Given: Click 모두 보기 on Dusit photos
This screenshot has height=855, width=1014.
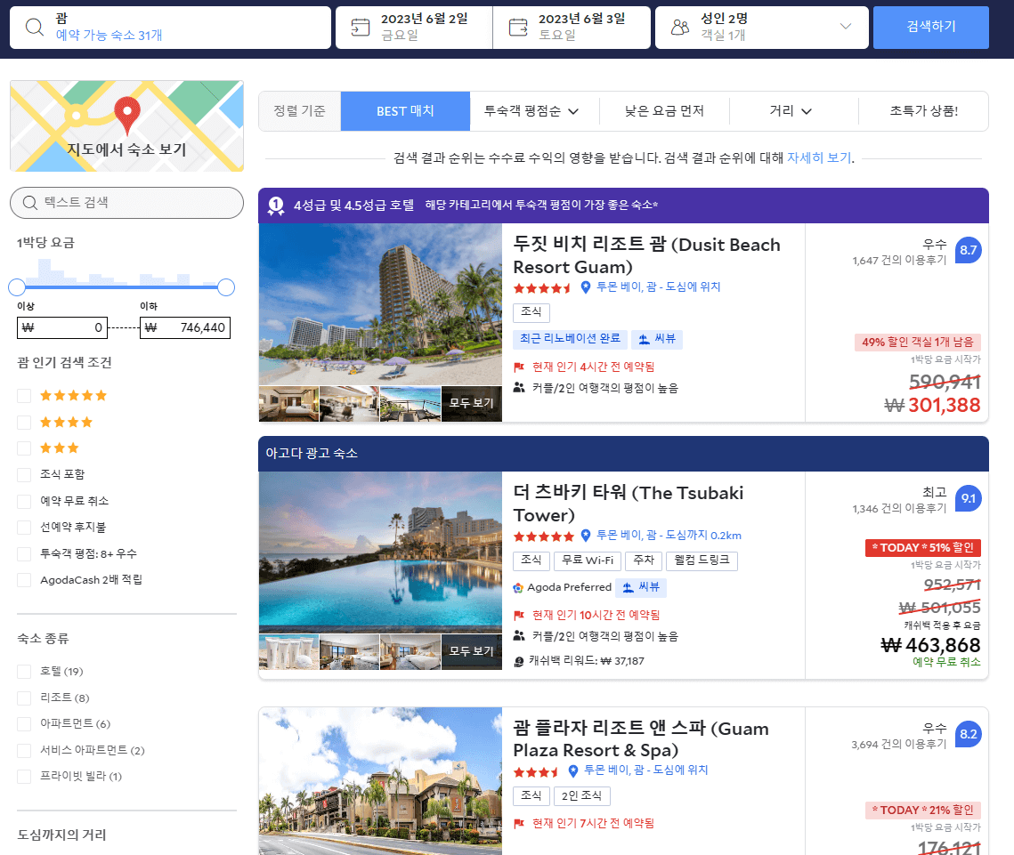Looking at the screenshot, I should point(472,403).
